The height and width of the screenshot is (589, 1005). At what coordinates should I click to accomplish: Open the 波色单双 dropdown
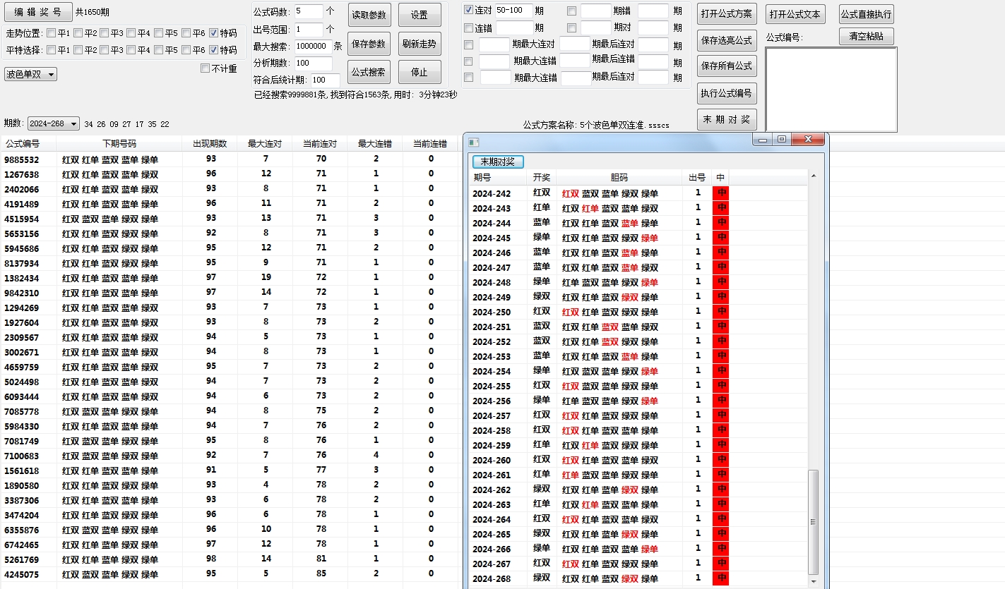[30, 74]
